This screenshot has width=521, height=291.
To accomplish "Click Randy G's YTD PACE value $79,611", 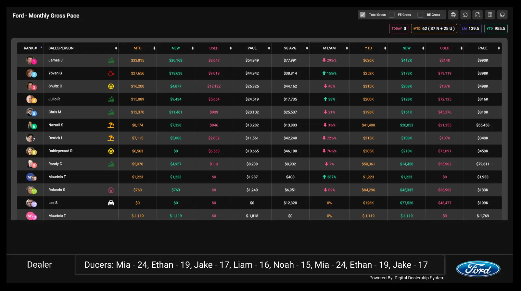I will pyautogui.click(x=483, y=164).
